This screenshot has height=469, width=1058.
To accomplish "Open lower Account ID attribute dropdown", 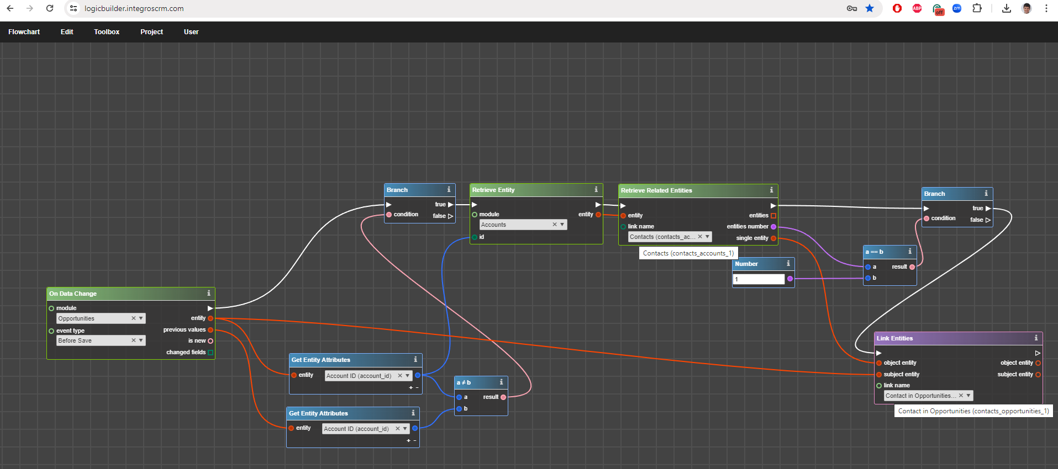I will (x=405, y=429).
